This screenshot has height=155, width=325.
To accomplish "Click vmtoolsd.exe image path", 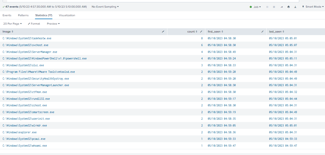I will pos(39,72).
